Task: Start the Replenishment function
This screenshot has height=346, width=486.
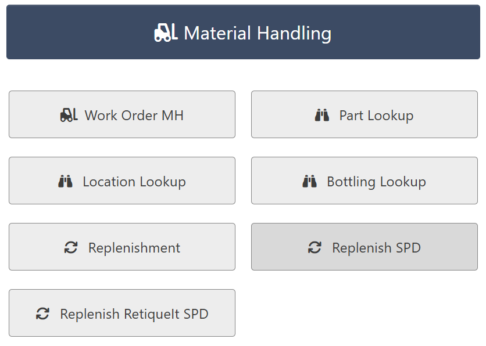Action: [x=122, y=247]
